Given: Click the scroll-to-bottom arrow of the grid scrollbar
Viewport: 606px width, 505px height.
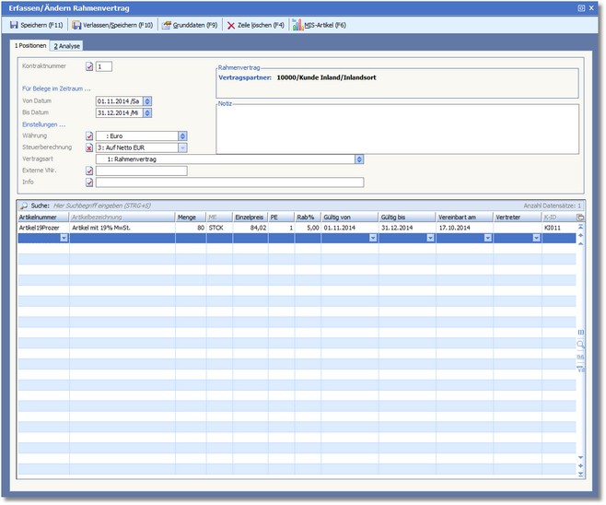Looking at the screenshot, I should 580,475.
